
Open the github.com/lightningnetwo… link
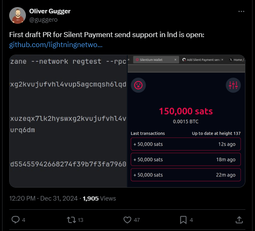[x=56, y=44]
